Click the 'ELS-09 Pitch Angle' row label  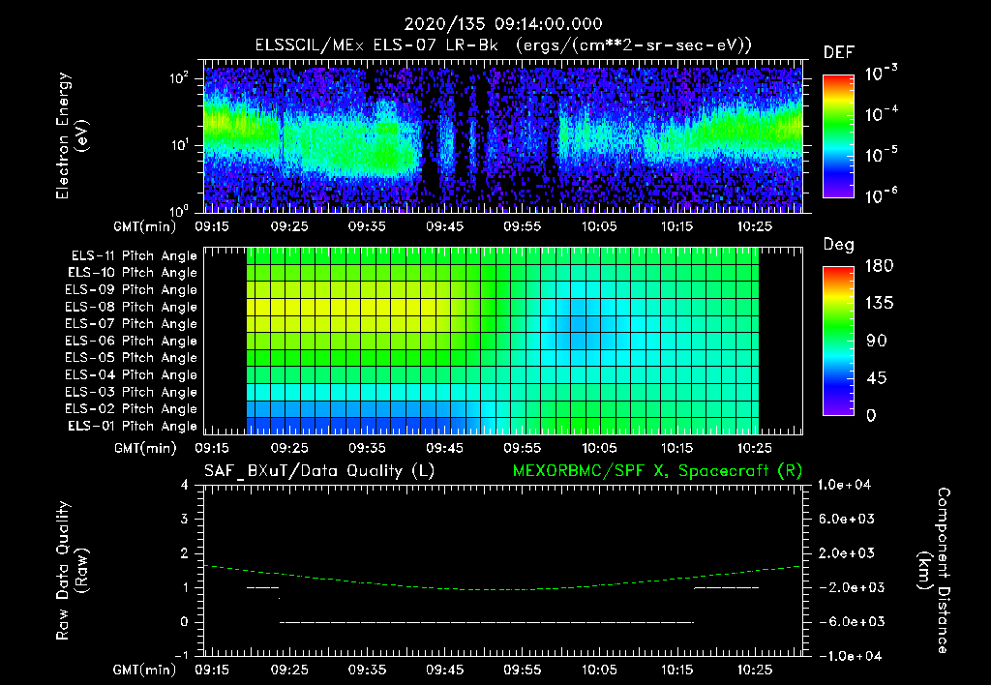[x=132, y=290]
